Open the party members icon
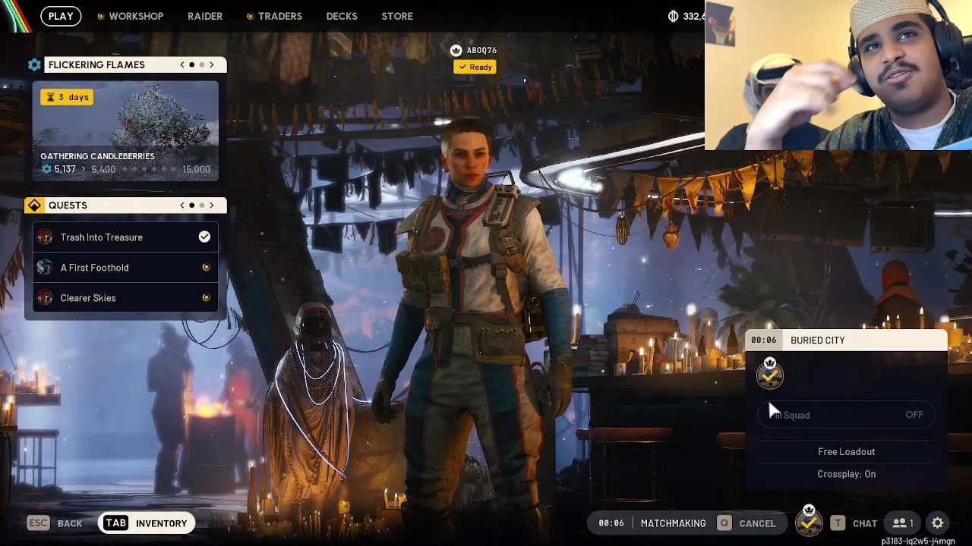 point(903,523)
